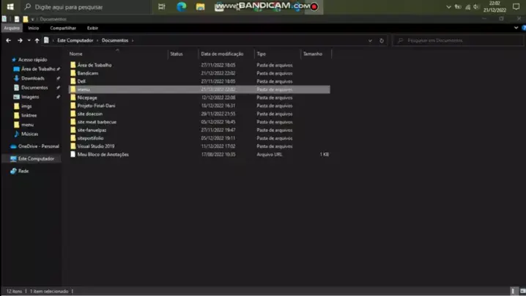Switch to details view in status bar

pos(514,291)
